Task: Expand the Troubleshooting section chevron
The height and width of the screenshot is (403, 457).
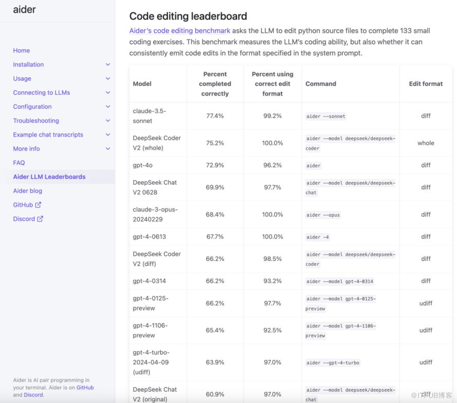Action: pos(108,121)
